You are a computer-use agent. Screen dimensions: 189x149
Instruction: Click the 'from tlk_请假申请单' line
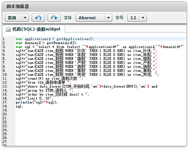pyautogui.click(x=44, y=83)
